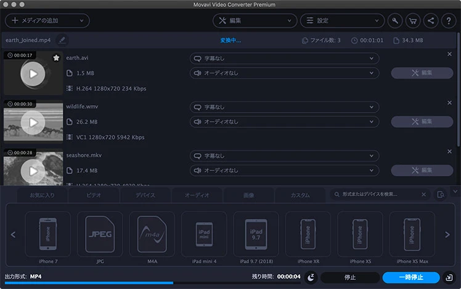This screenshot has height=289, width=461.
Task: Play the earth.avi preview
Action: [33, 74]
